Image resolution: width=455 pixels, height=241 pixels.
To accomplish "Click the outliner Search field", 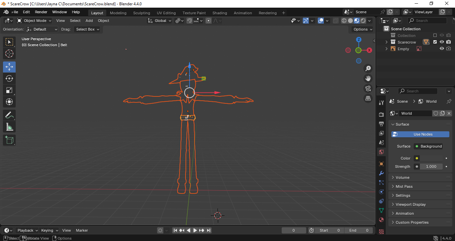I will point(427,21).
